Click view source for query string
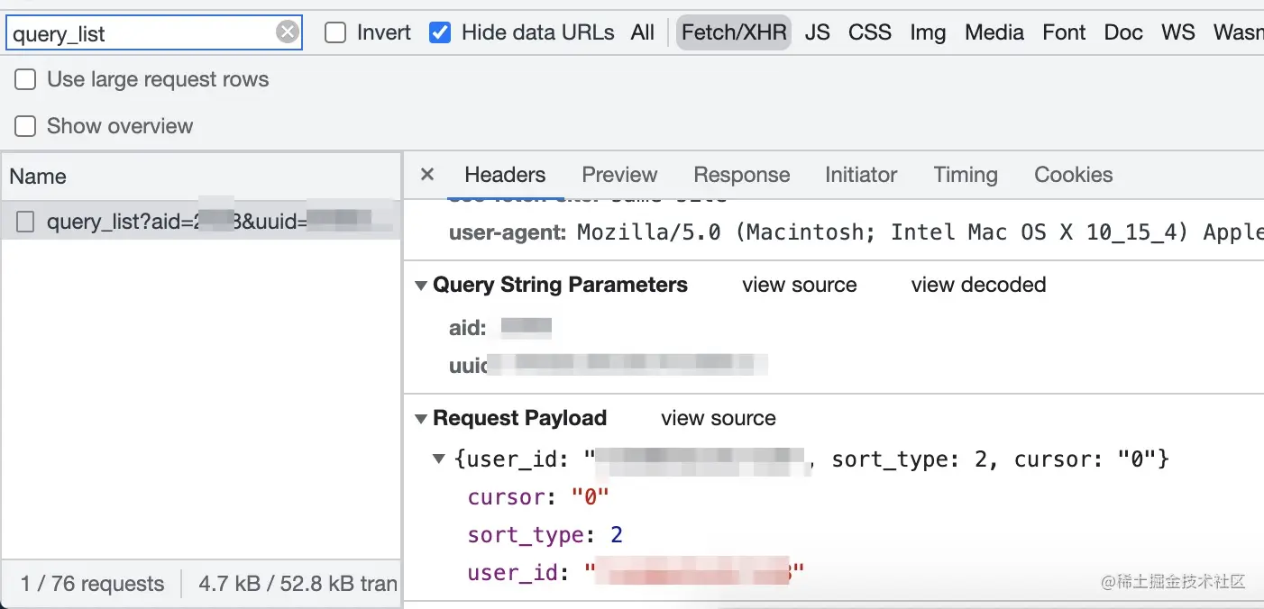The image size is (1264, 609). click(x=800, y=286)
